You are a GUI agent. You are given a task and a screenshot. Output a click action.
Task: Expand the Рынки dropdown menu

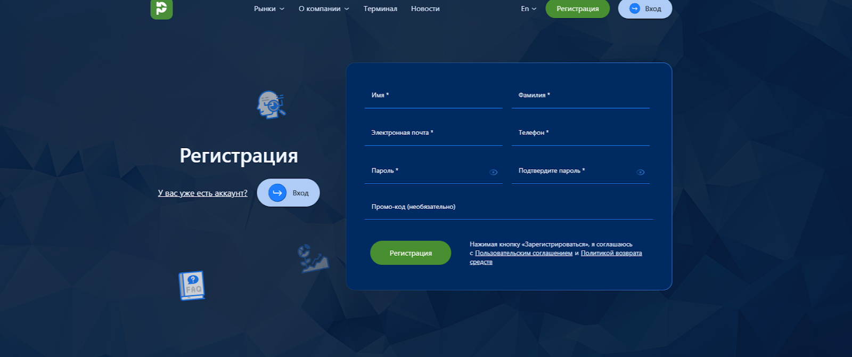[269, 9]
